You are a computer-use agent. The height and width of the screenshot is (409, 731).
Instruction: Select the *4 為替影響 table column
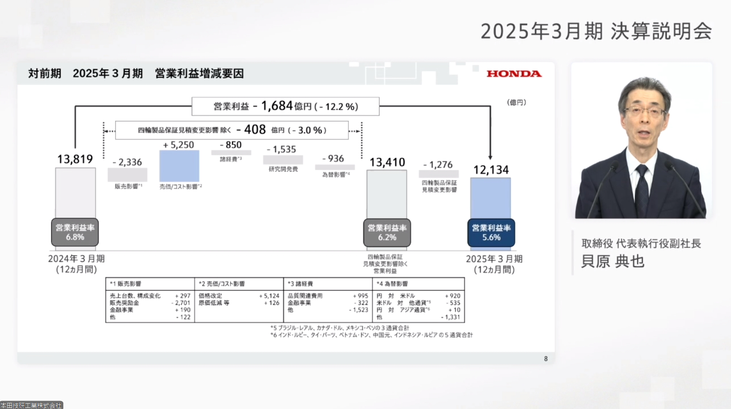[x=418, y=300]
